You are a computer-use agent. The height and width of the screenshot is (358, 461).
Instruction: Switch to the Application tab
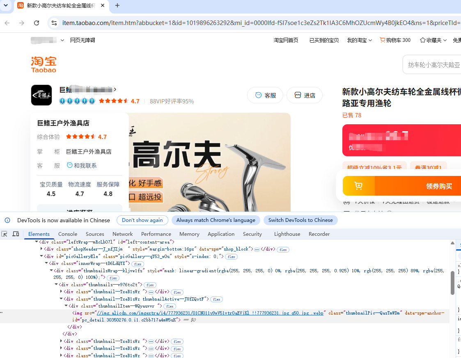coord(221,234)
